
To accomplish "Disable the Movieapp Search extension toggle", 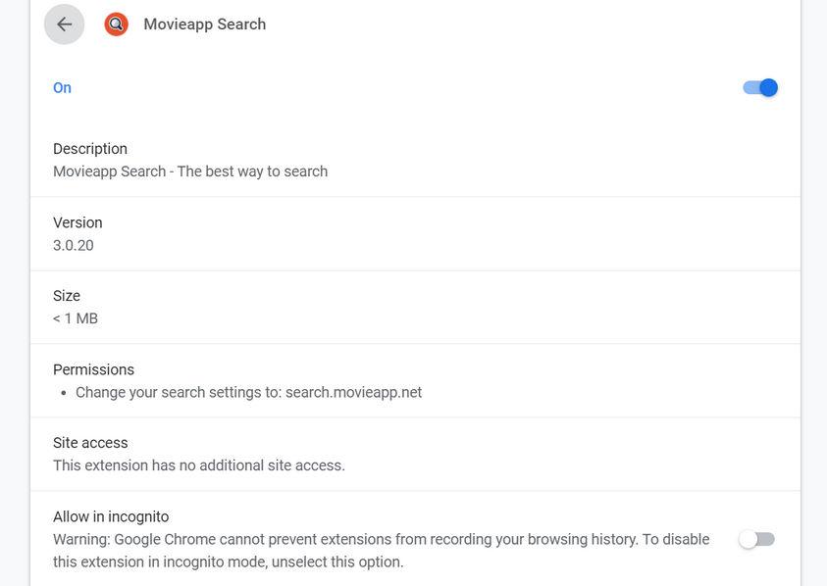I will click(x=758, y=86).
